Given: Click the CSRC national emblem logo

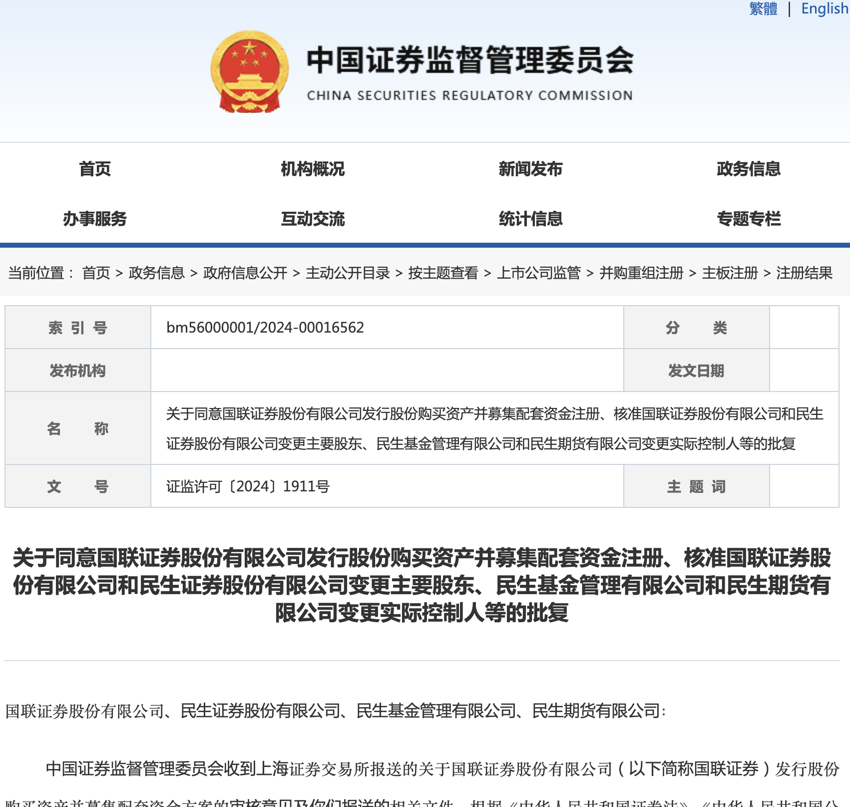Looking at the screenshot, I should click(250, 71).
